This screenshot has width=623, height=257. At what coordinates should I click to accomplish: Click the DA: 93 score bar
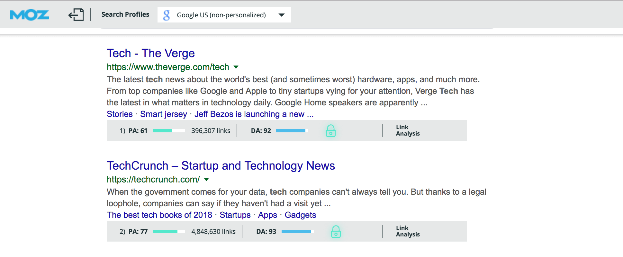click(297, 232)
